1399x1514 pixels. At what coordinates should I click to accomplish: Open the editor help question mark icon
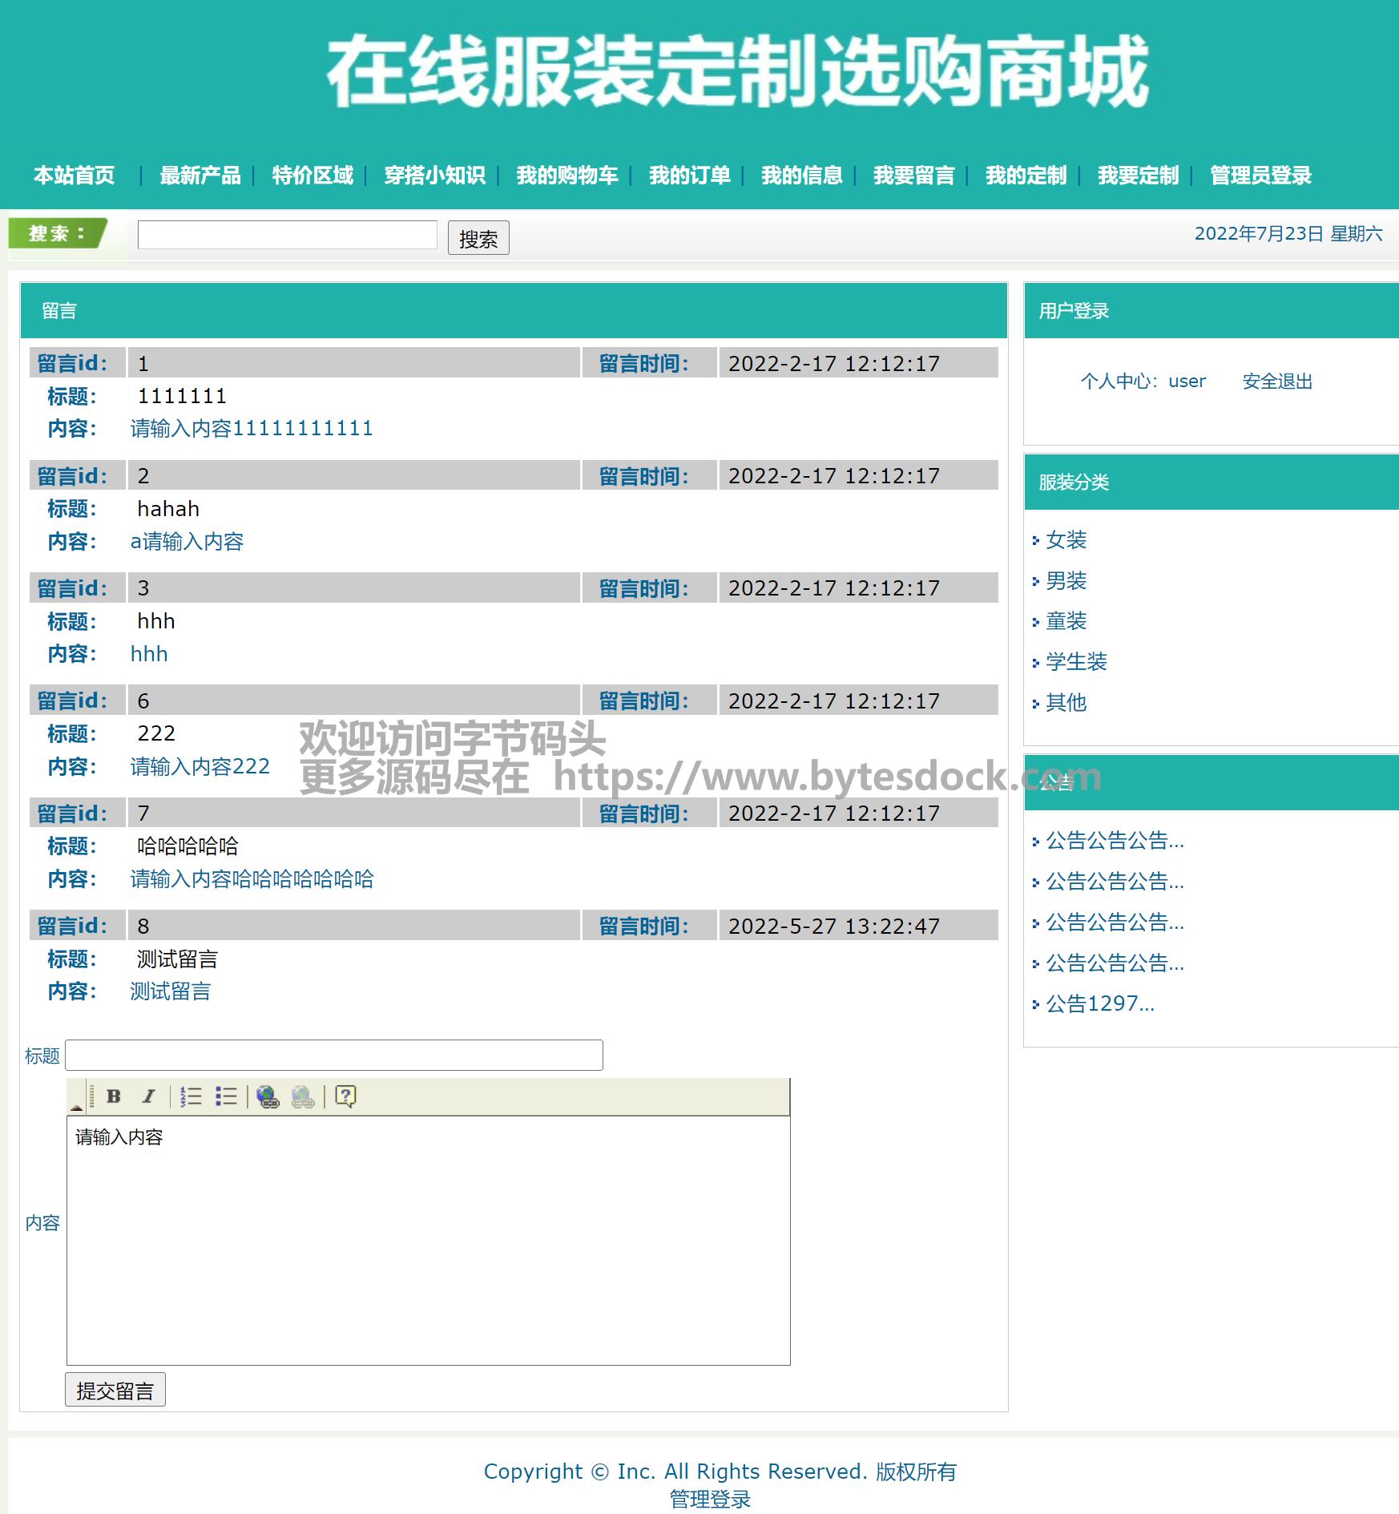click(x=345, y=1096)
